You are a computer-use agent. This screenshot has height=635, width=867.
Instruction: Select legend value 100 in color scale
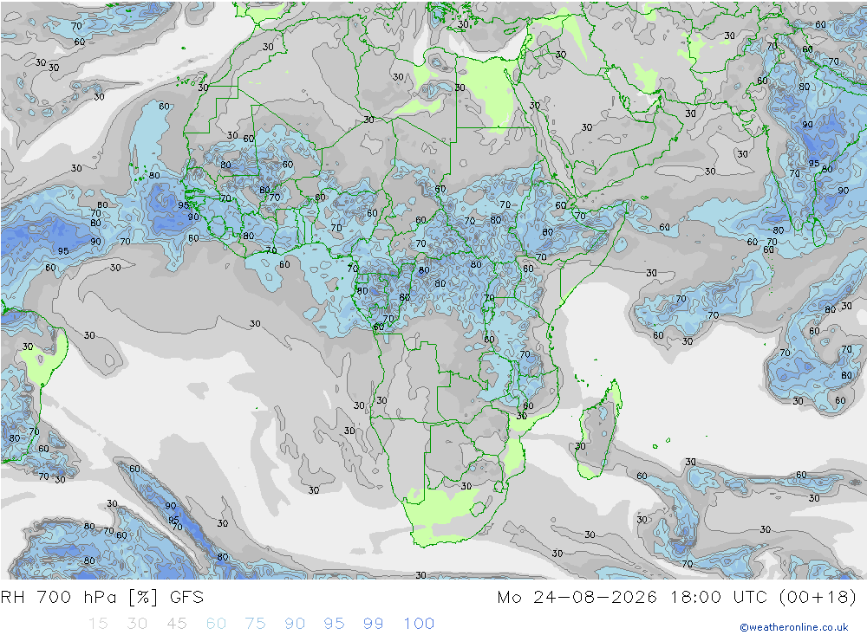point(419,624)
